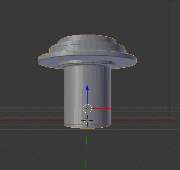Click the orange object origin dot
The height and width of the screenshot is (170, 180).
coord(87,109)
